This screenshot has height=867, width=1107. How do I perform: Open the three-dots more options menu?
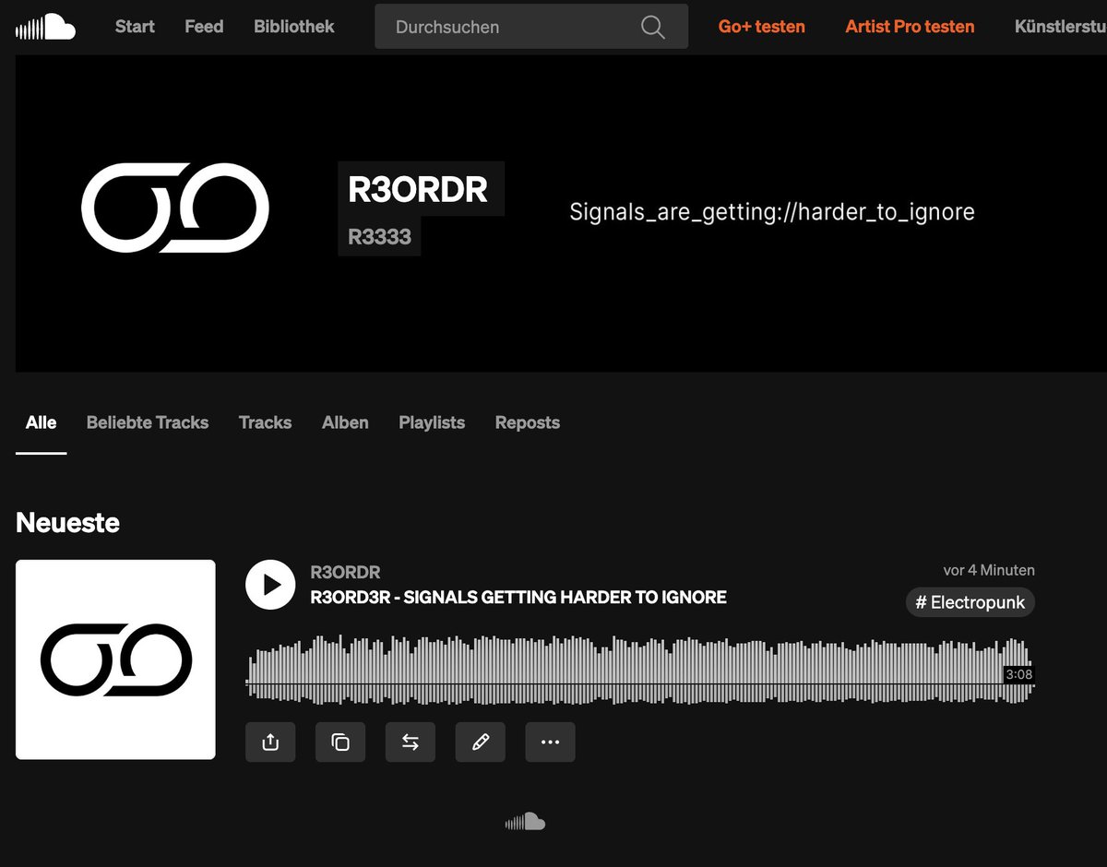click(x=550, y=742)
